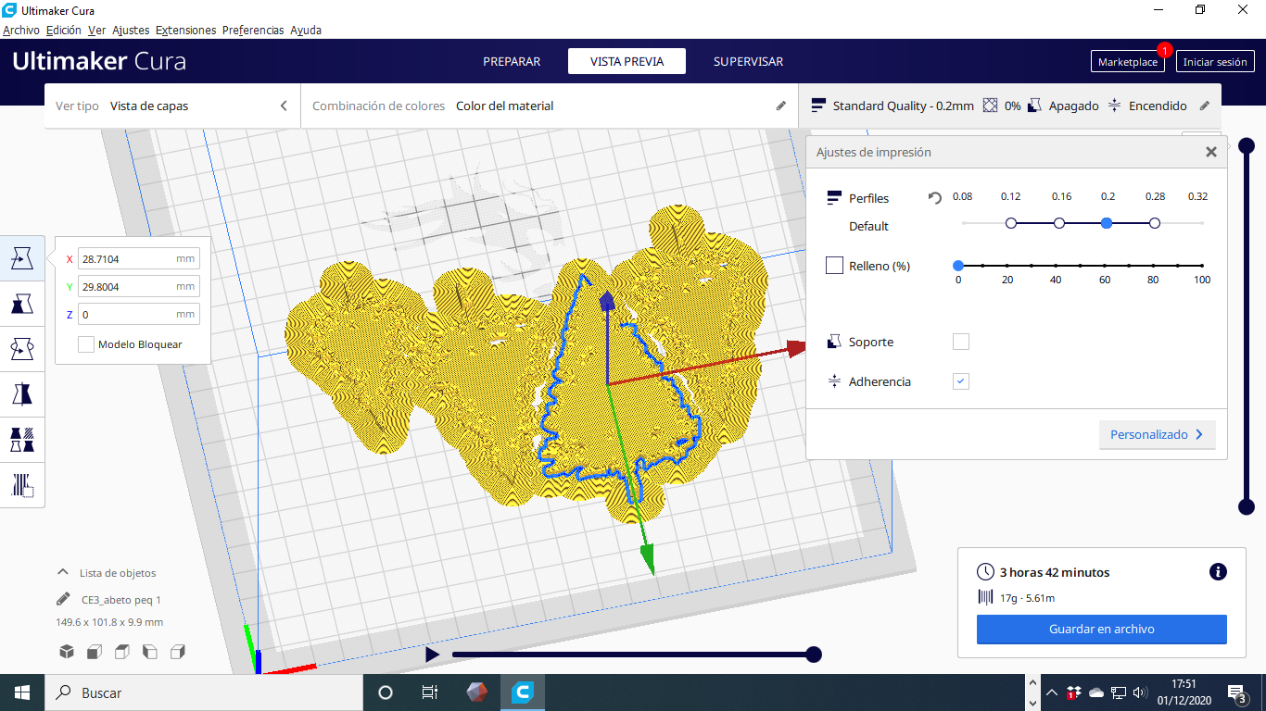The image size is (1266, 711).
Task: Open the Edición menu
Action: click(x=64, y=30)
